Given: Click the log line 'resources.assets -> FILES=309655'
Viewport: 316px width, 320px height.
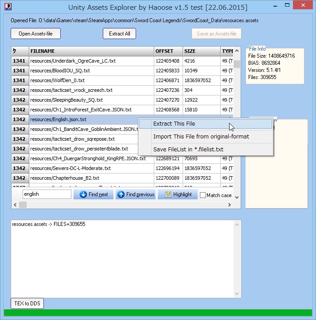Looking at the screenshot, I should click(x=49, y=224).
